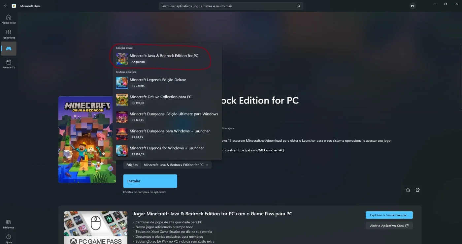Close the Microsoft Store window
Viewport: 462px width, 244px height.
click(456, 4)
